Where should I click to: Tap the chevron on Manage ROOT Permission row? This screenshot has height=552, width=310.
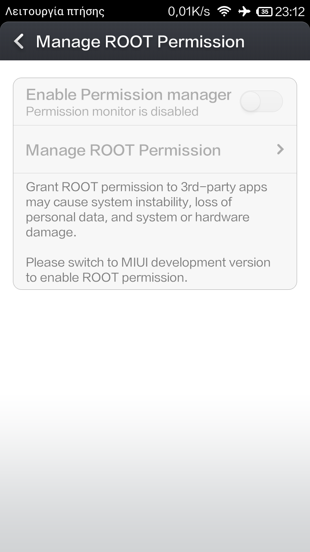pyautogui.click(x=280, y=149)
